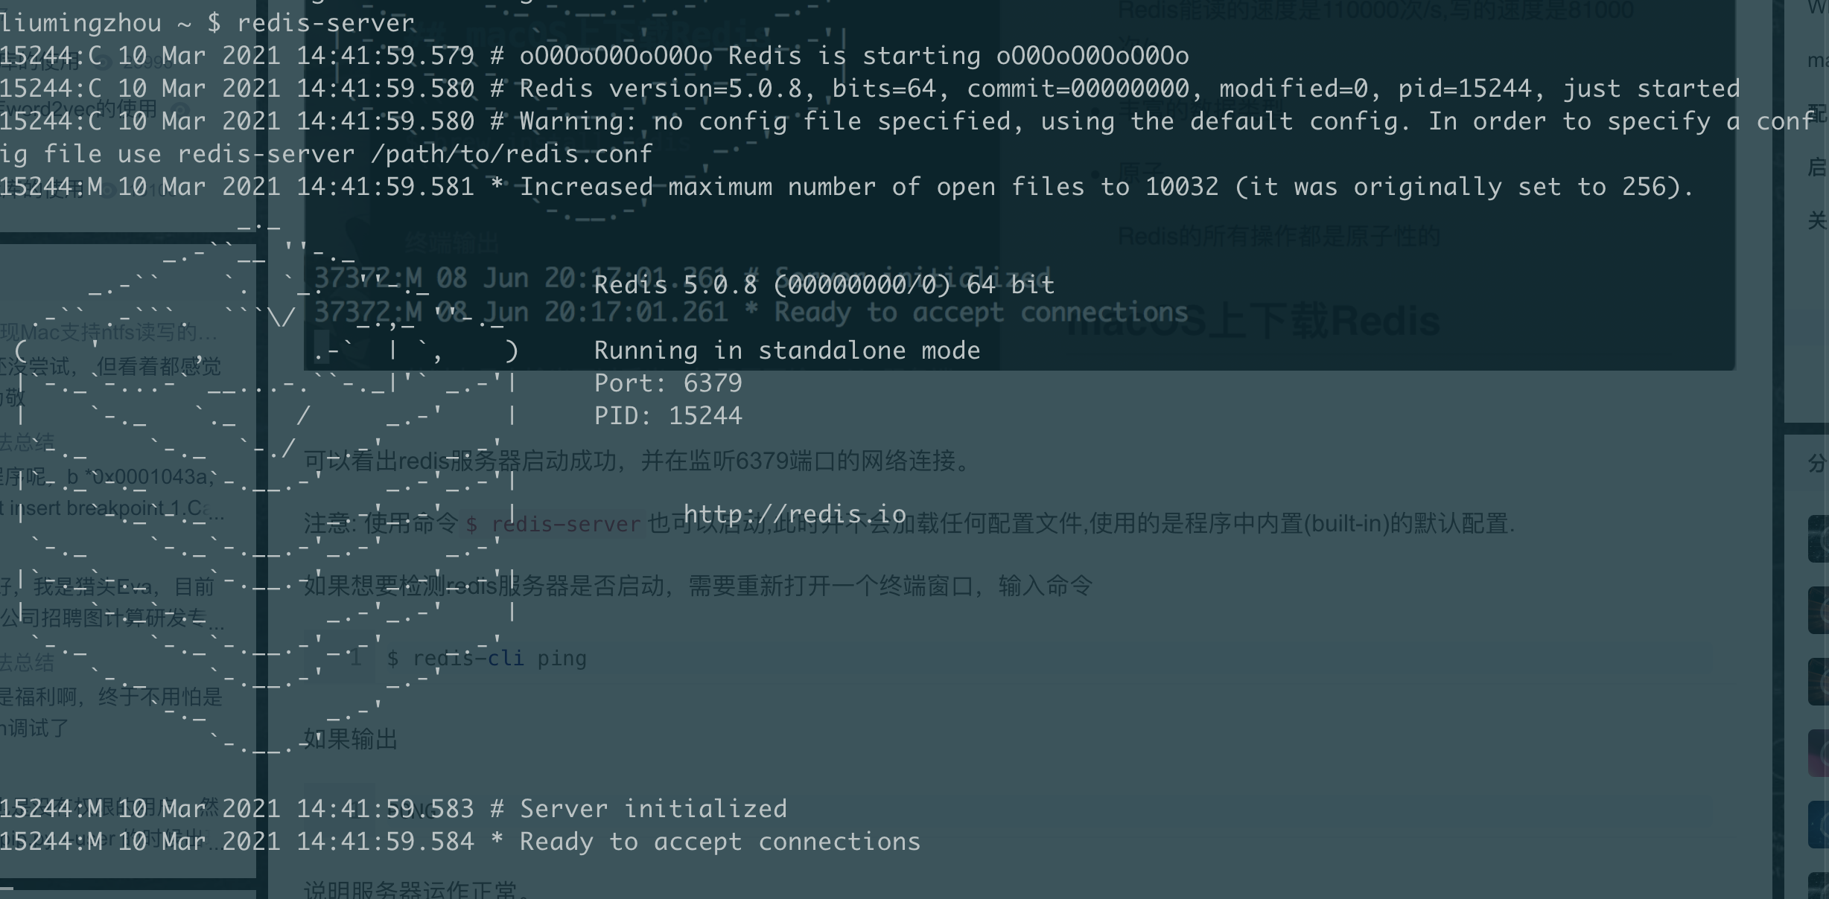Click the macOS上下载Redis article heading
This screenshot has width=1829, height=899.
tap(1253, 321)
